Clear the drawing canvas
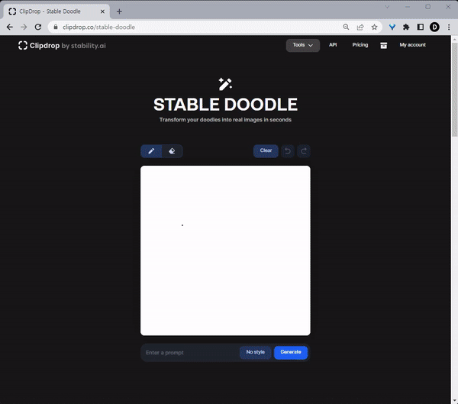458x404 pixels. (x=266, y=151)
